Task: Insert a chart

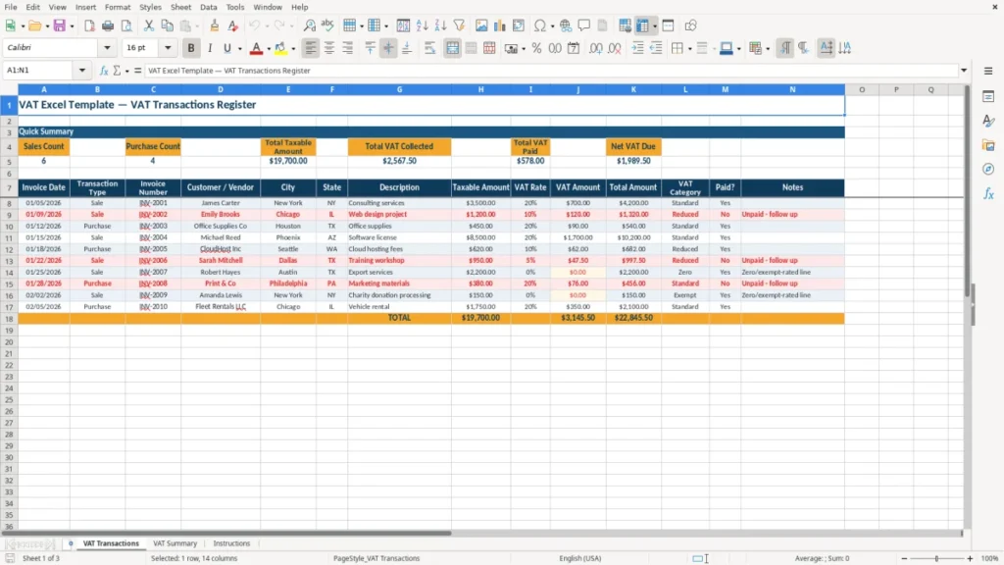Action: (500, 26)
